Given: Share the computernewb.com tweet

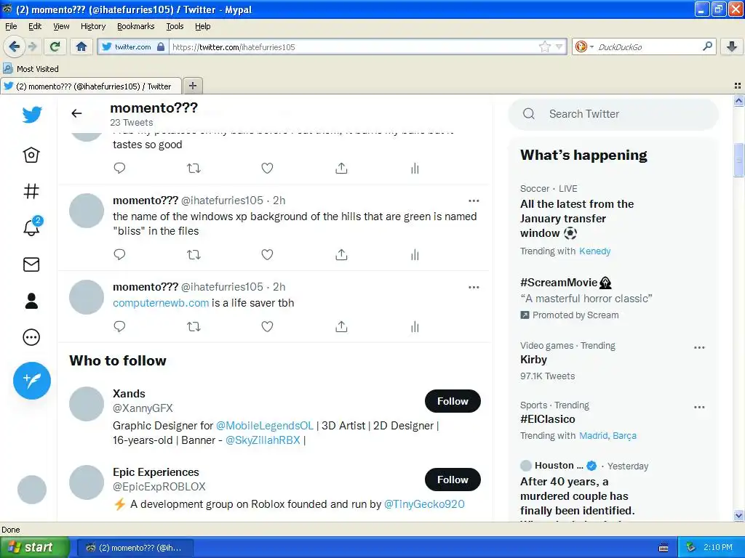Looking at the screenshot, I should (341, 326).
